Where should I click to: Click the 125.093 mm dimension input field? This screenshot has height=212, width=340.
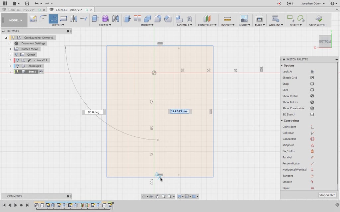click(180, 111)
